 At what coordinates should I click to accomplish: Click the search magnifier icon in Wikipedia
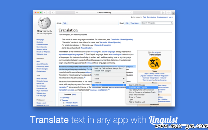click(x=171, y=23)
